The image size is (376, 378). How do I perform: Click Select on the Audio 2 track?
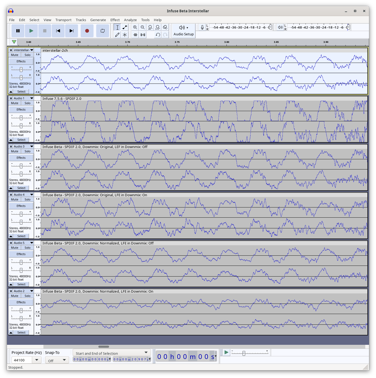click(x=21, y=332)
